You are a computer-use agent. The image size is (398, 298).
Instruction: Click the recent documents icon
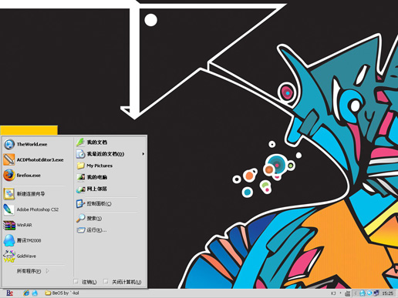80,154
